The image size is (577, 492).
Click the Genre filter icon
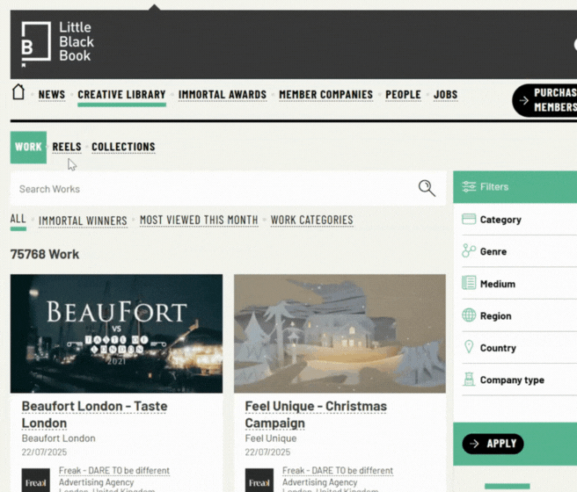(x=469, y=251)
